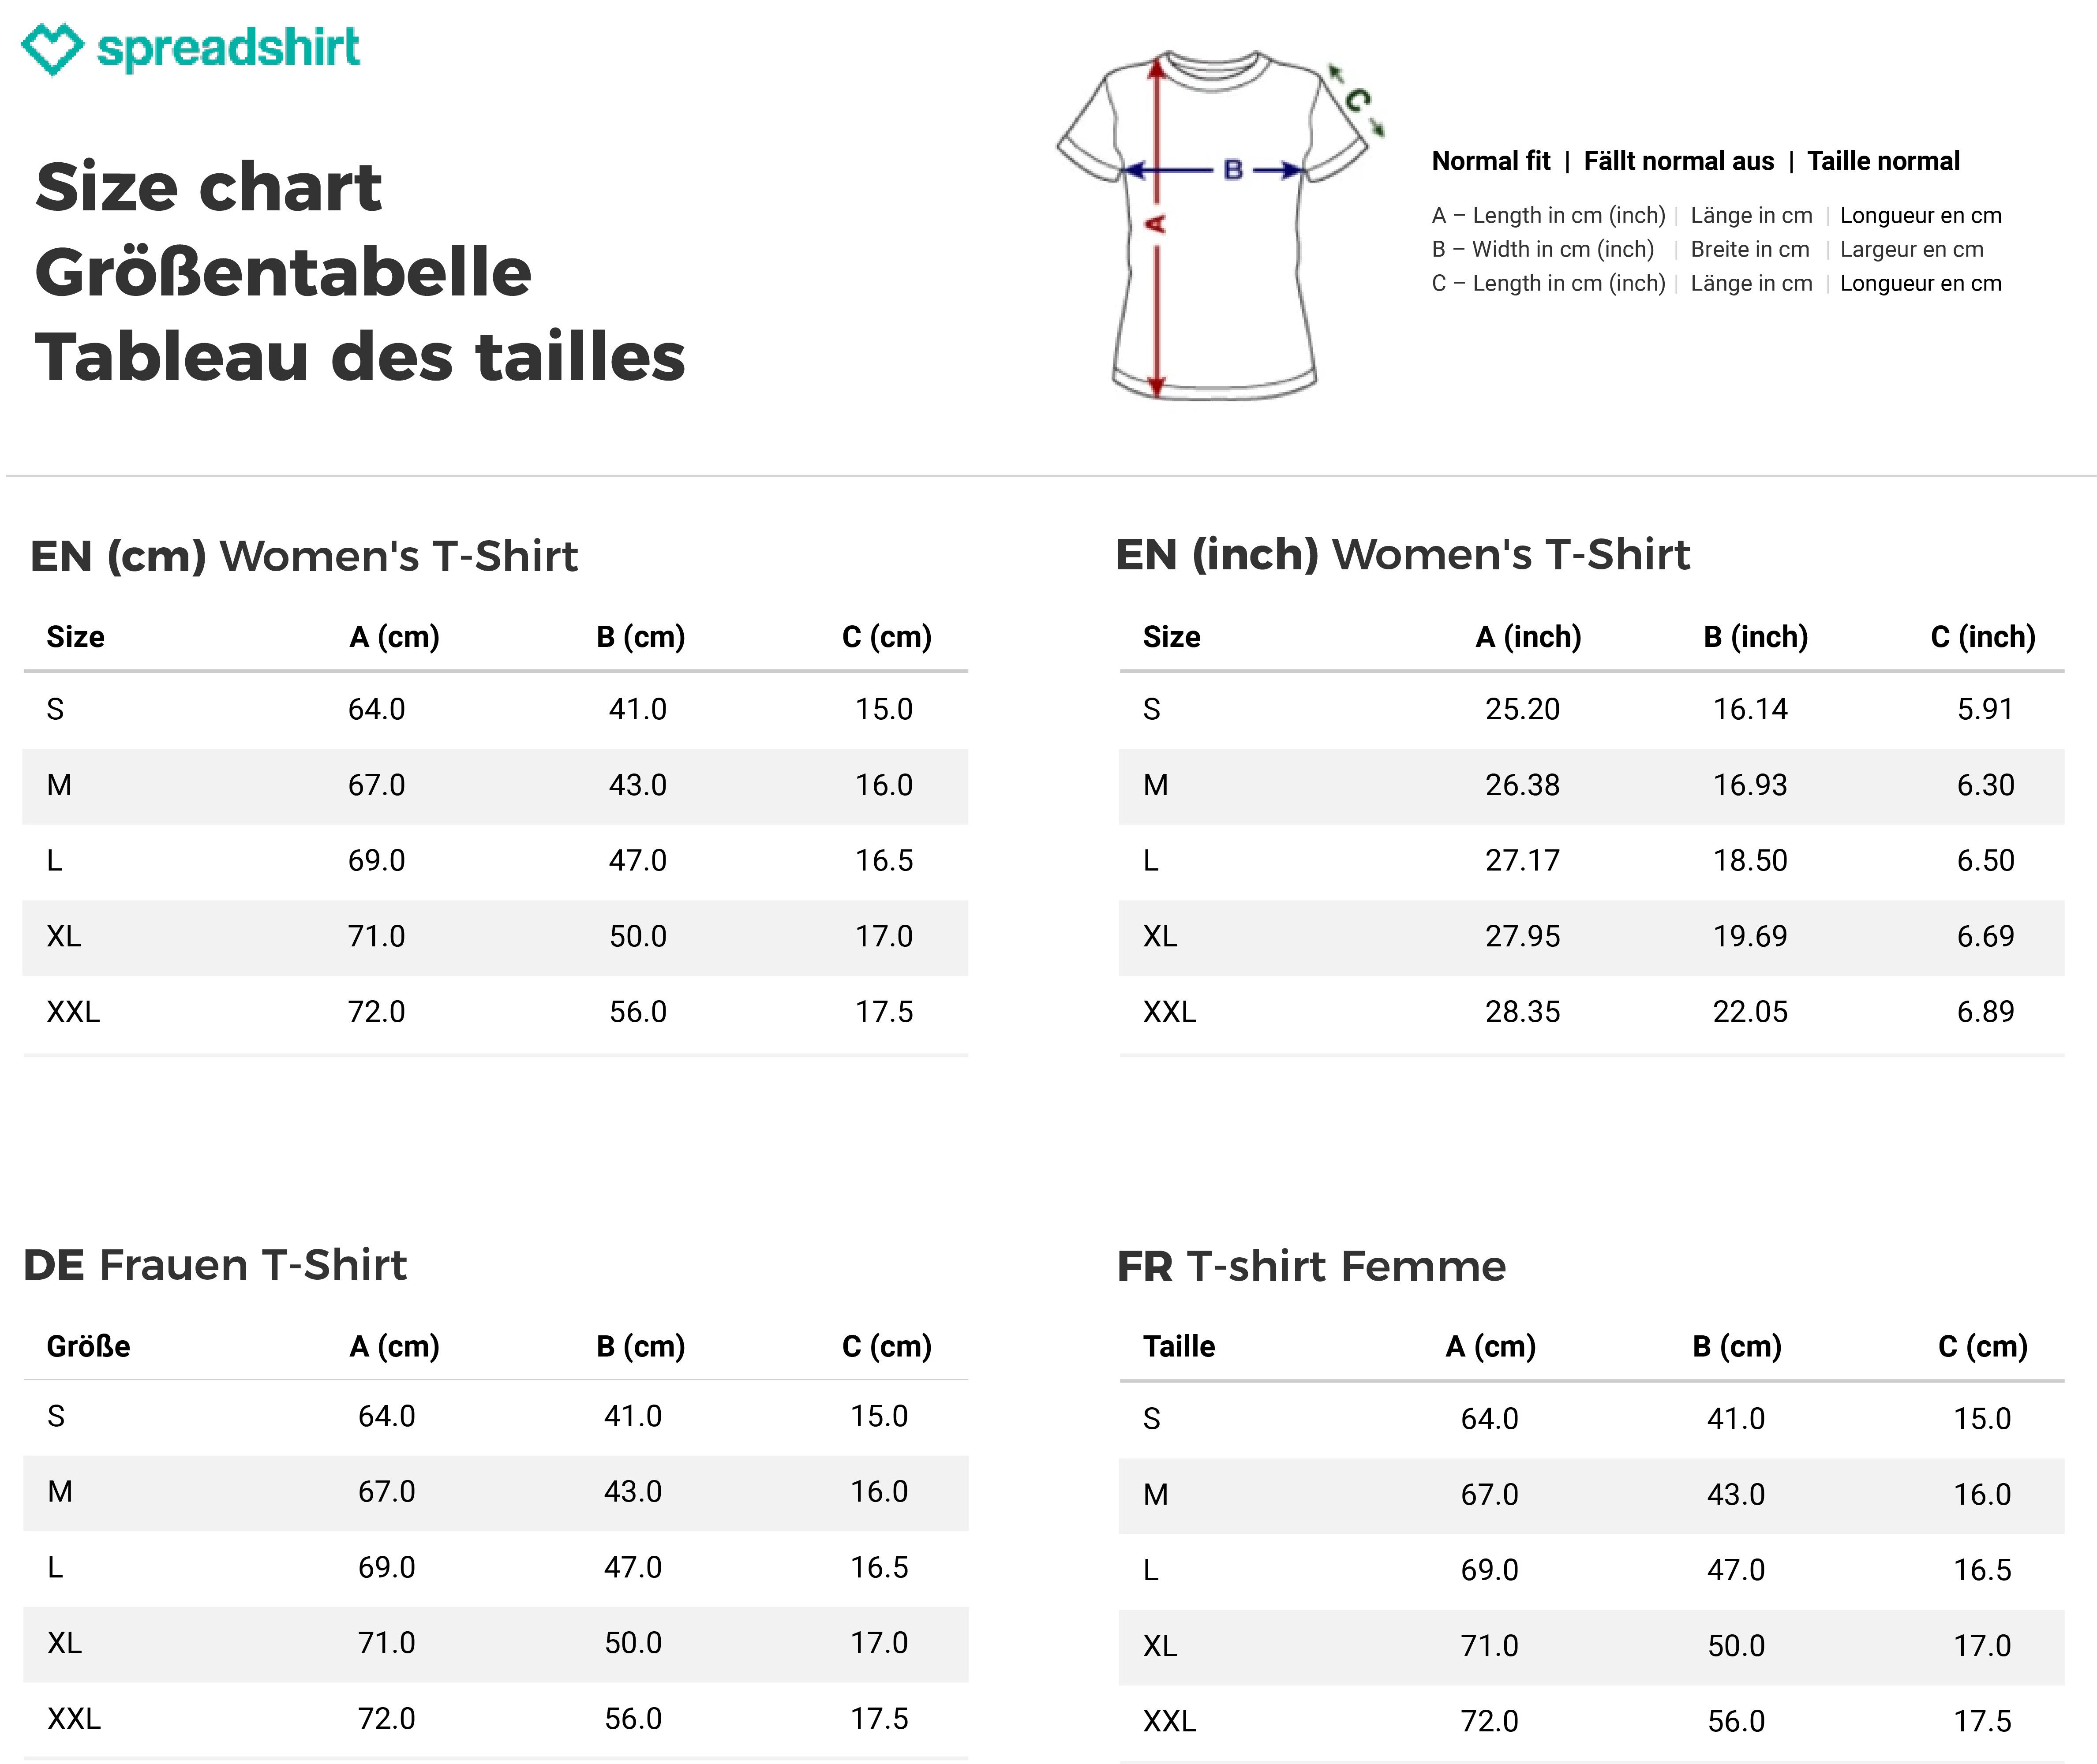Click the Normal fit label
Viewport: 2097px width, 1764px height.
click(1490, 161)
